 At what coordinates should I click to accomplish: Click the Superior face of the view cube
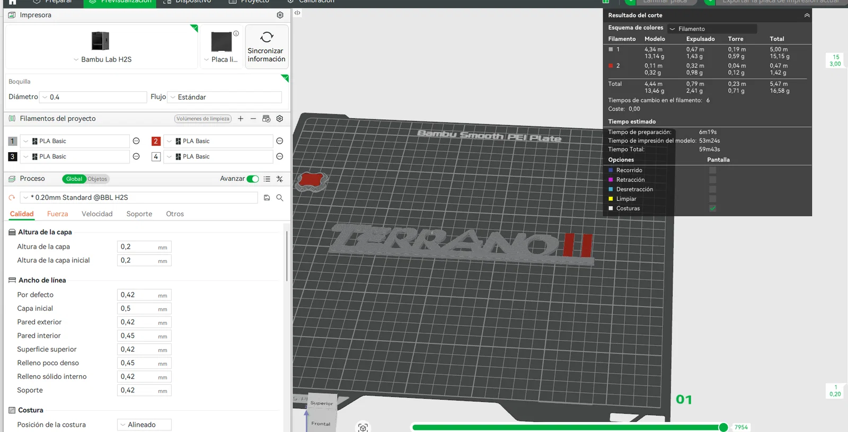(x=322, y=403)
